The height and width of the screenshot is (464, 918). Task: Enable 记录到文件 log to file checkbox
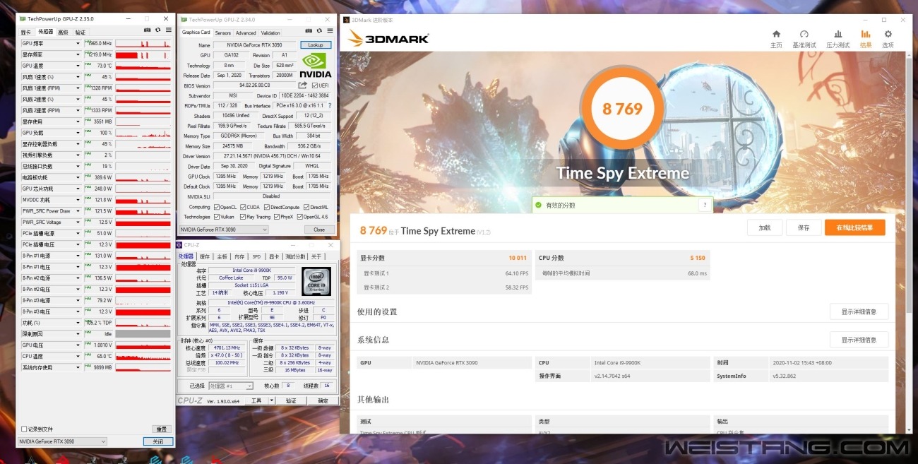[x=24, y=429]
